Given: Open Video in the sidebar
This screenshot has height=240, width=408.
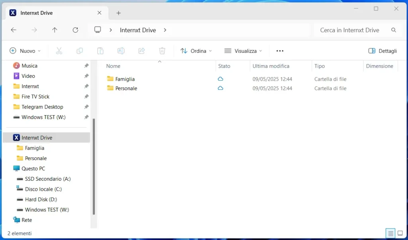Looking at the screenshot, I should pyautogui.click(x=28, y=76).
